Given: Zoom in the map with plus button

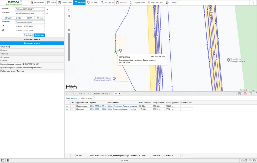Looking at the screenshot, I should [69, 22].
